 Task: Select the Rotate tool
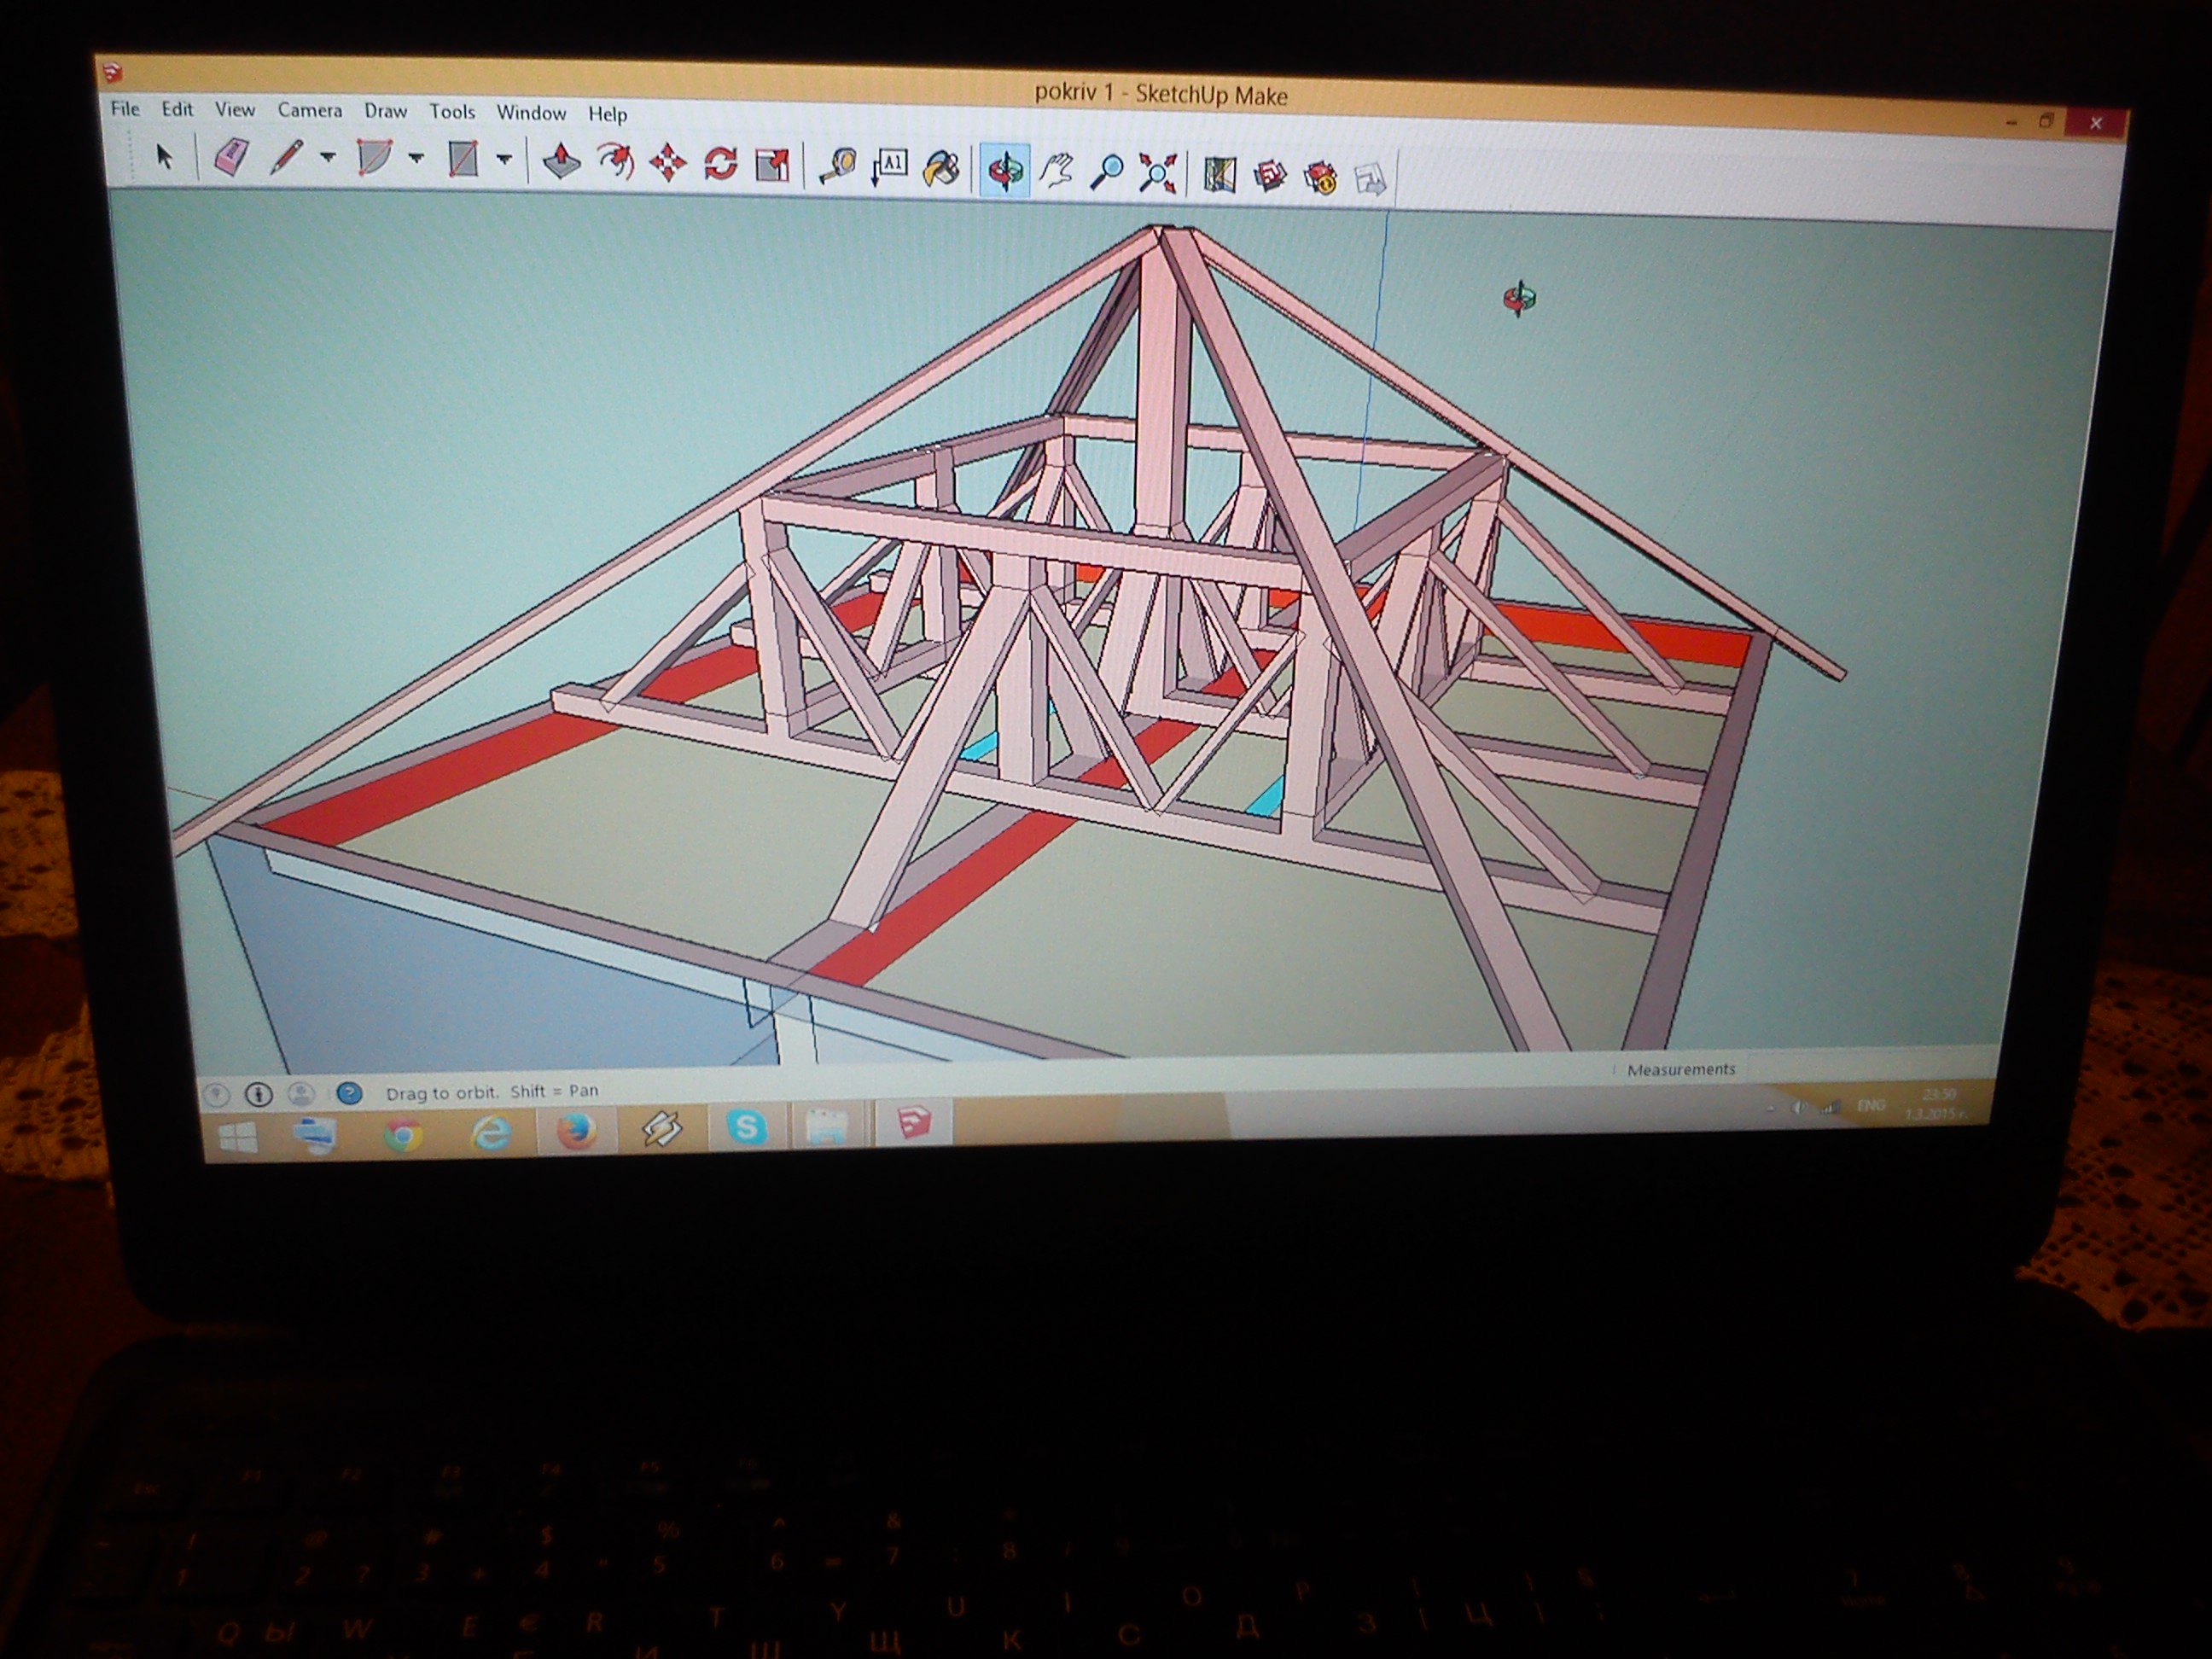[720, 164]
